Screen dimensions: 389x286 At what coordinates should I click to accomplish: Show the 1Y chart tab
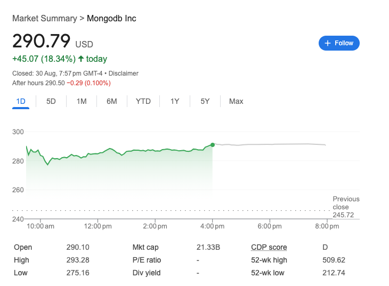[175, 101]
